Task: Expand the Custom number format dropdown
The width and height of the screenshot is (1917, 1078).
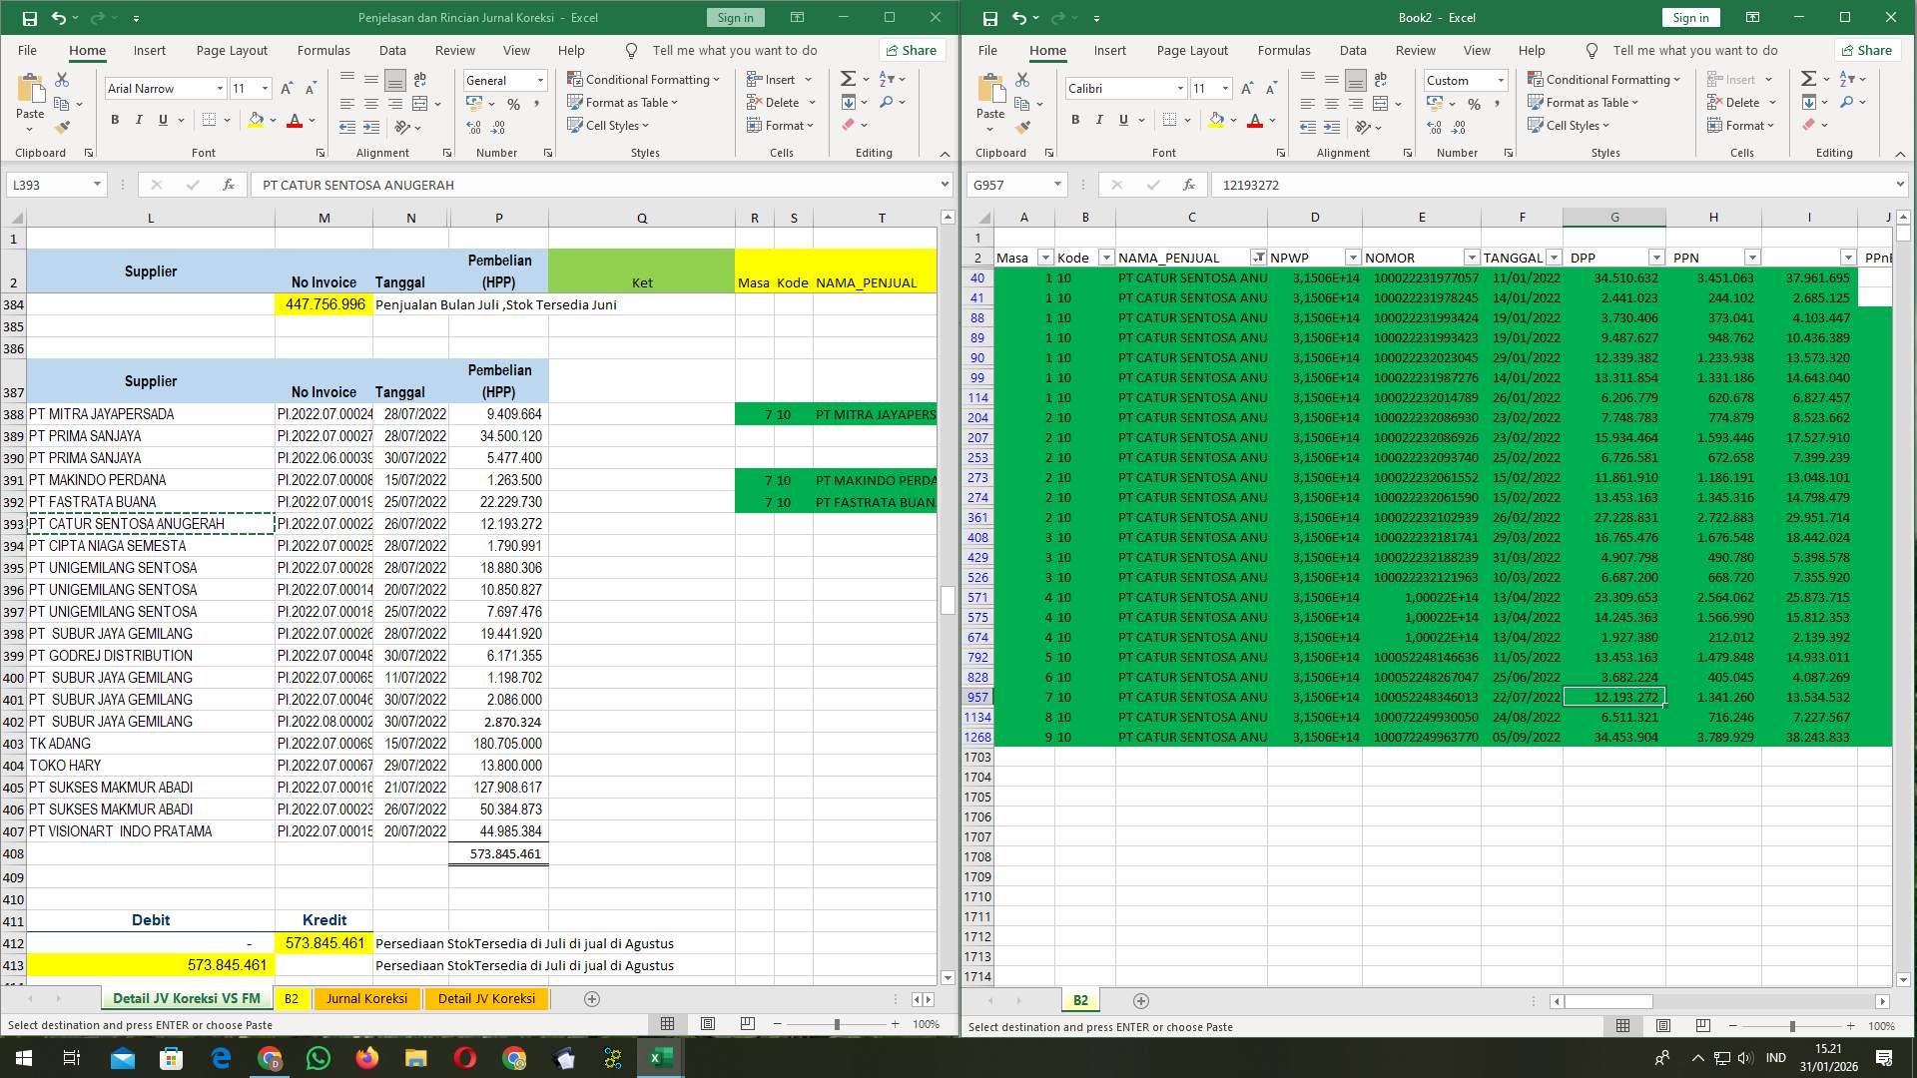Action: (x=1501, y=80)
